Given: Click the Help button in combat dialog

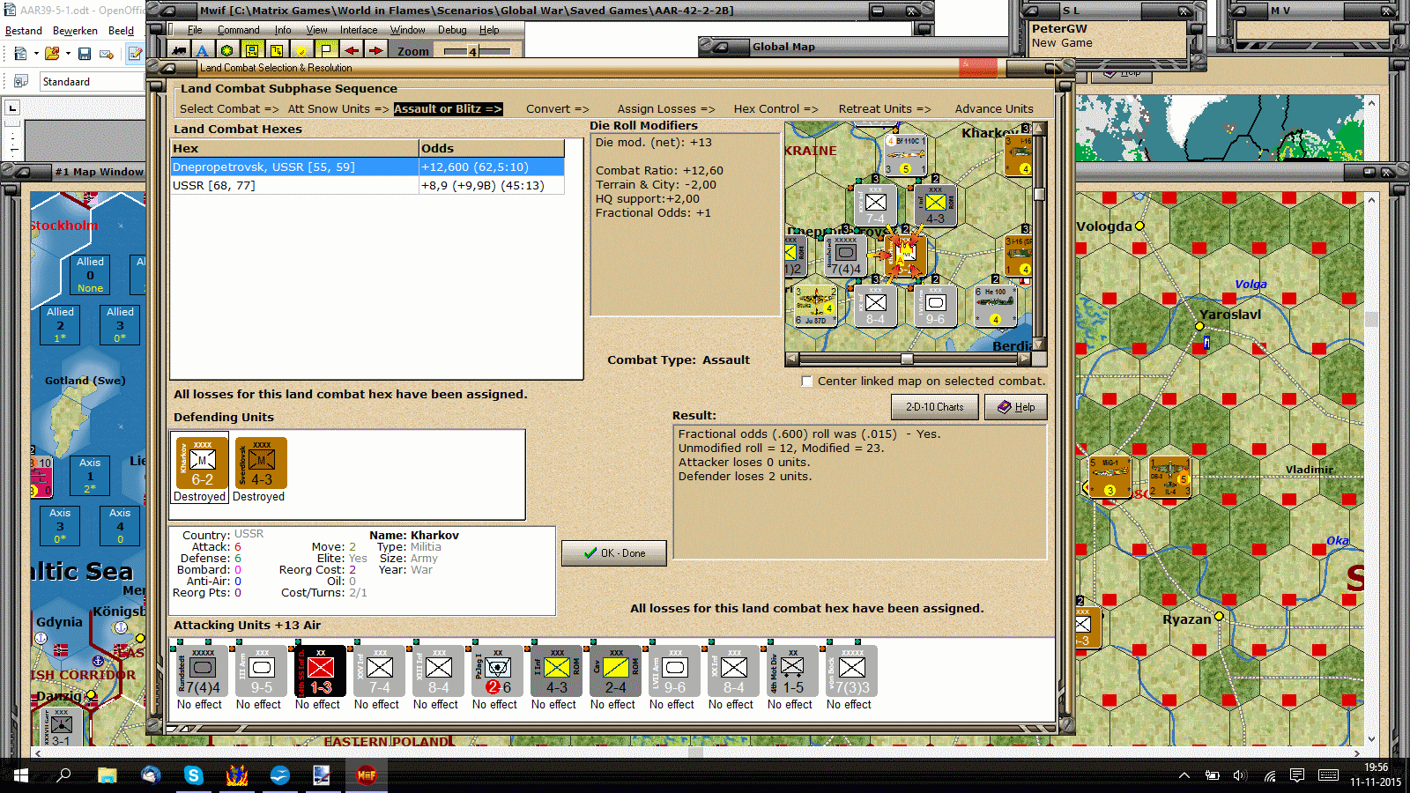Looking at the screenshot, I should (x=1016, y=407).
